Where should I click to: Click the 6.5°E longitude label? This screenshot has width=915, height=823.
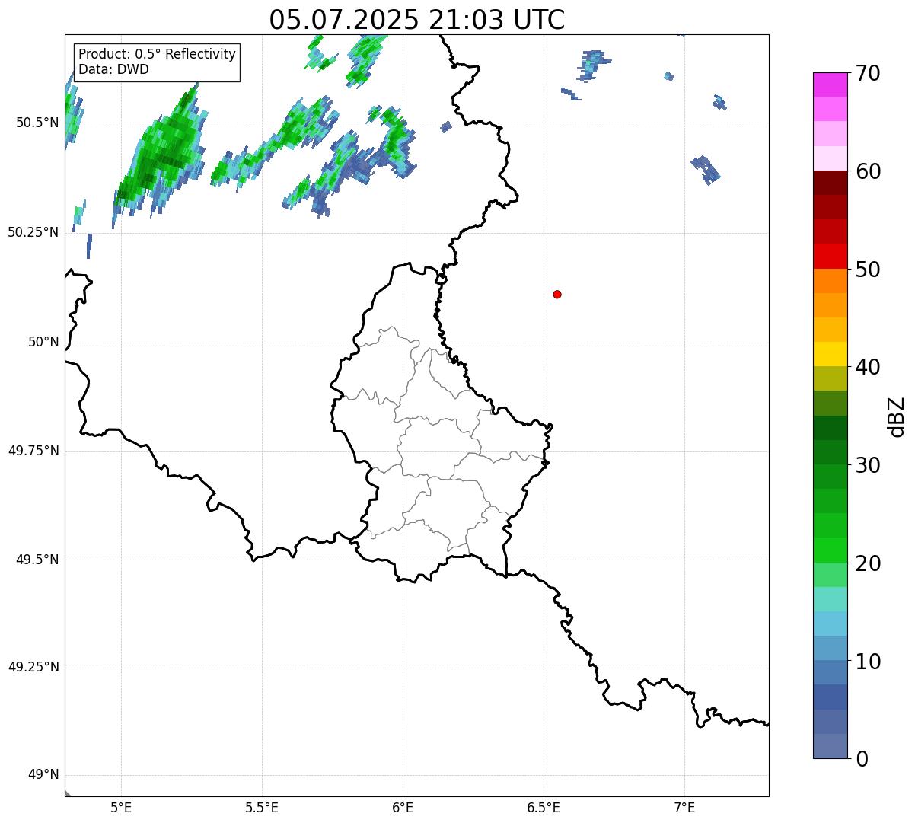point(544,808)
